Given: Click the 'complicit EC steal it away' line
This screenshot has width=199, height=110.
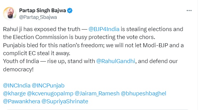Looking at the screenshot, I should tap(36, 53).
